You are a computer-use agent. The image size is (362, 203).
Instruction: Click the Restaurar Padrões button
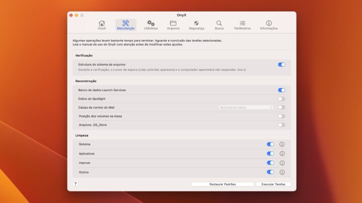click(223, 184)
